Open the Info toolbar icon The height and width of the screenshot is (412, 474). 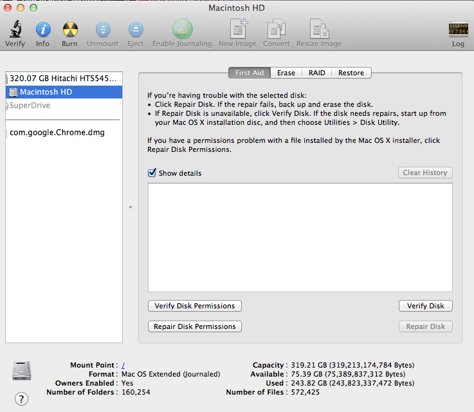click(43, 30)
